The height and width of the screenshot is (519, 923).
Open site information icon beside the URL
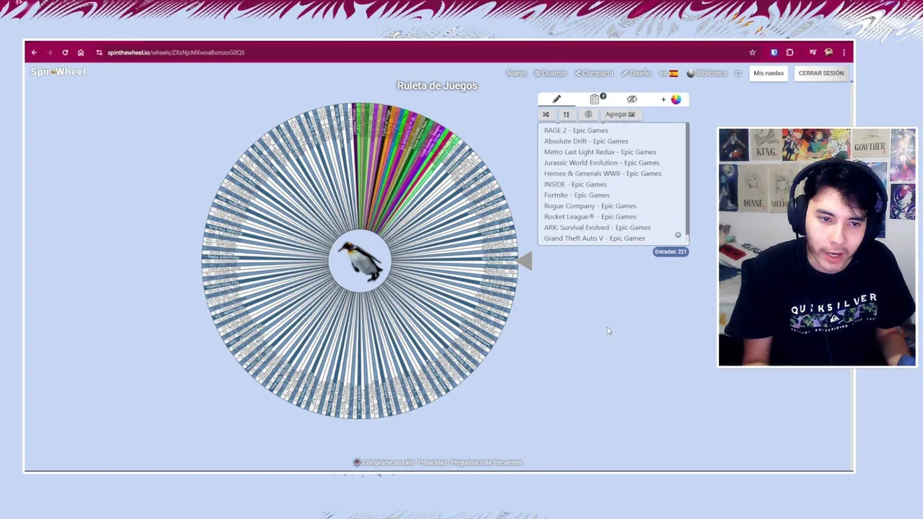click(x=99, y=53)
